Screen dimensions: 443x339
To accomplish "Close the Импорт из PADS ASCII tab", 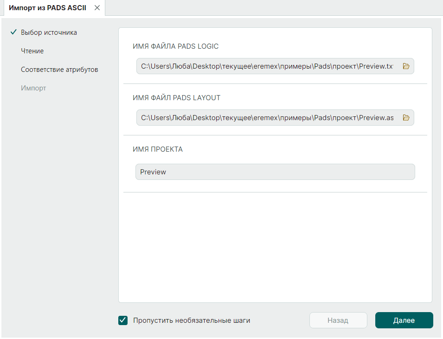I will click(x=97, y=8).
